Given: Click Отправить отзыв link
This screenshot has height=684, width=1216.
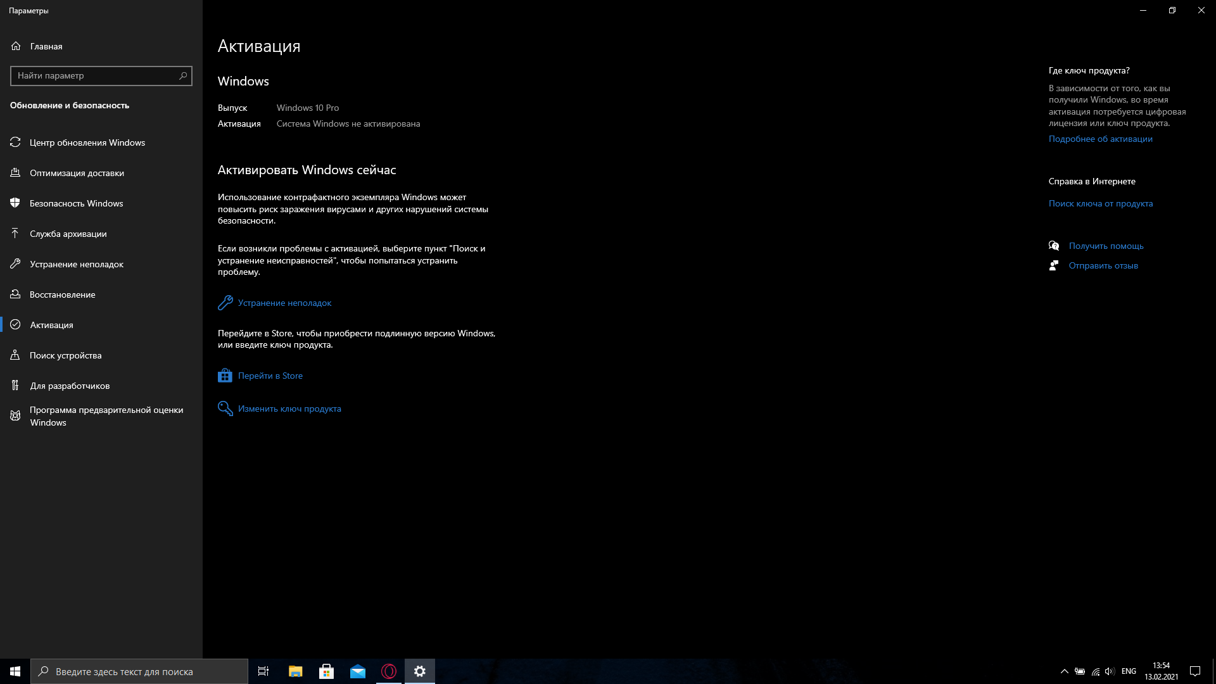Looking at the screenshot, I should [1103, 265].
